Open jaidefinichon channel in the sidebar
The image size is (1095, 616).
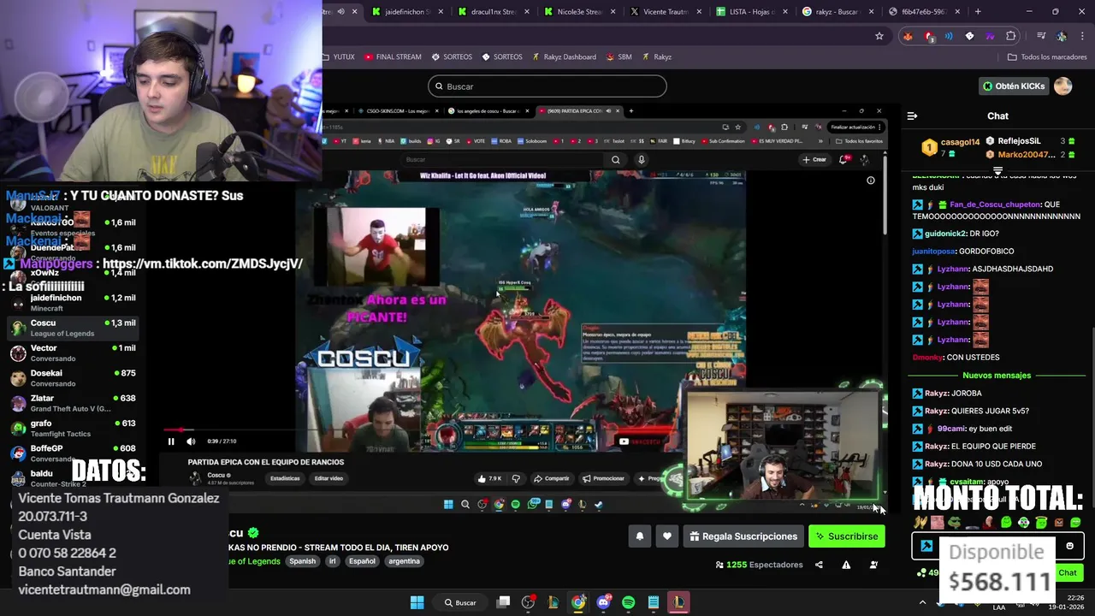pyautogui.click(x=72, y=303)
